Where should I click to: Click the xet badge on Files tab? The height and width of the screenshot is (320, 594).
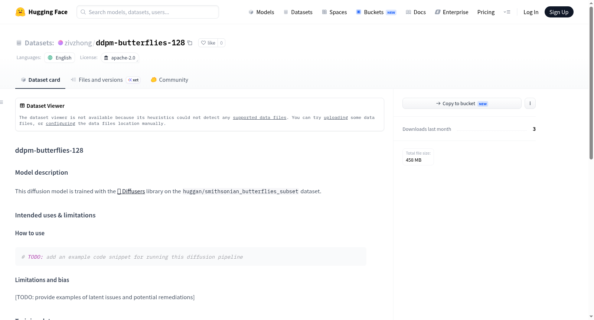click(133, 80)
